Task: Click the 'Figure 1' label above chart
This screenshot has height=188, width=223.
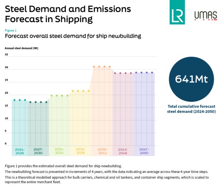Action: click(11, 30)
